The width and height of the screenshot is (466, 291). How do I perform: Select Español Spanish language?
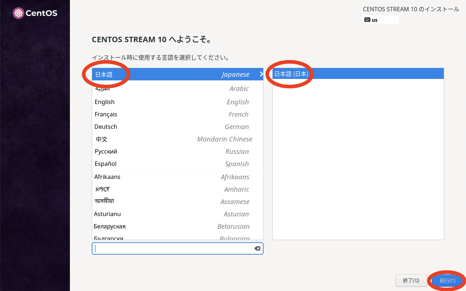(x=178, y=164)
